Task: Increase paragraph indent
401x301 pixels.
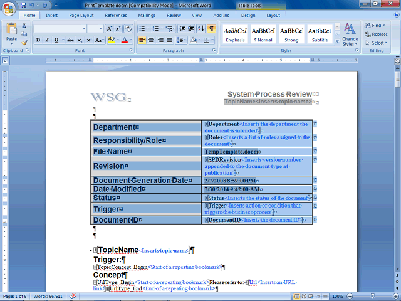Action: tap(191, 29)
